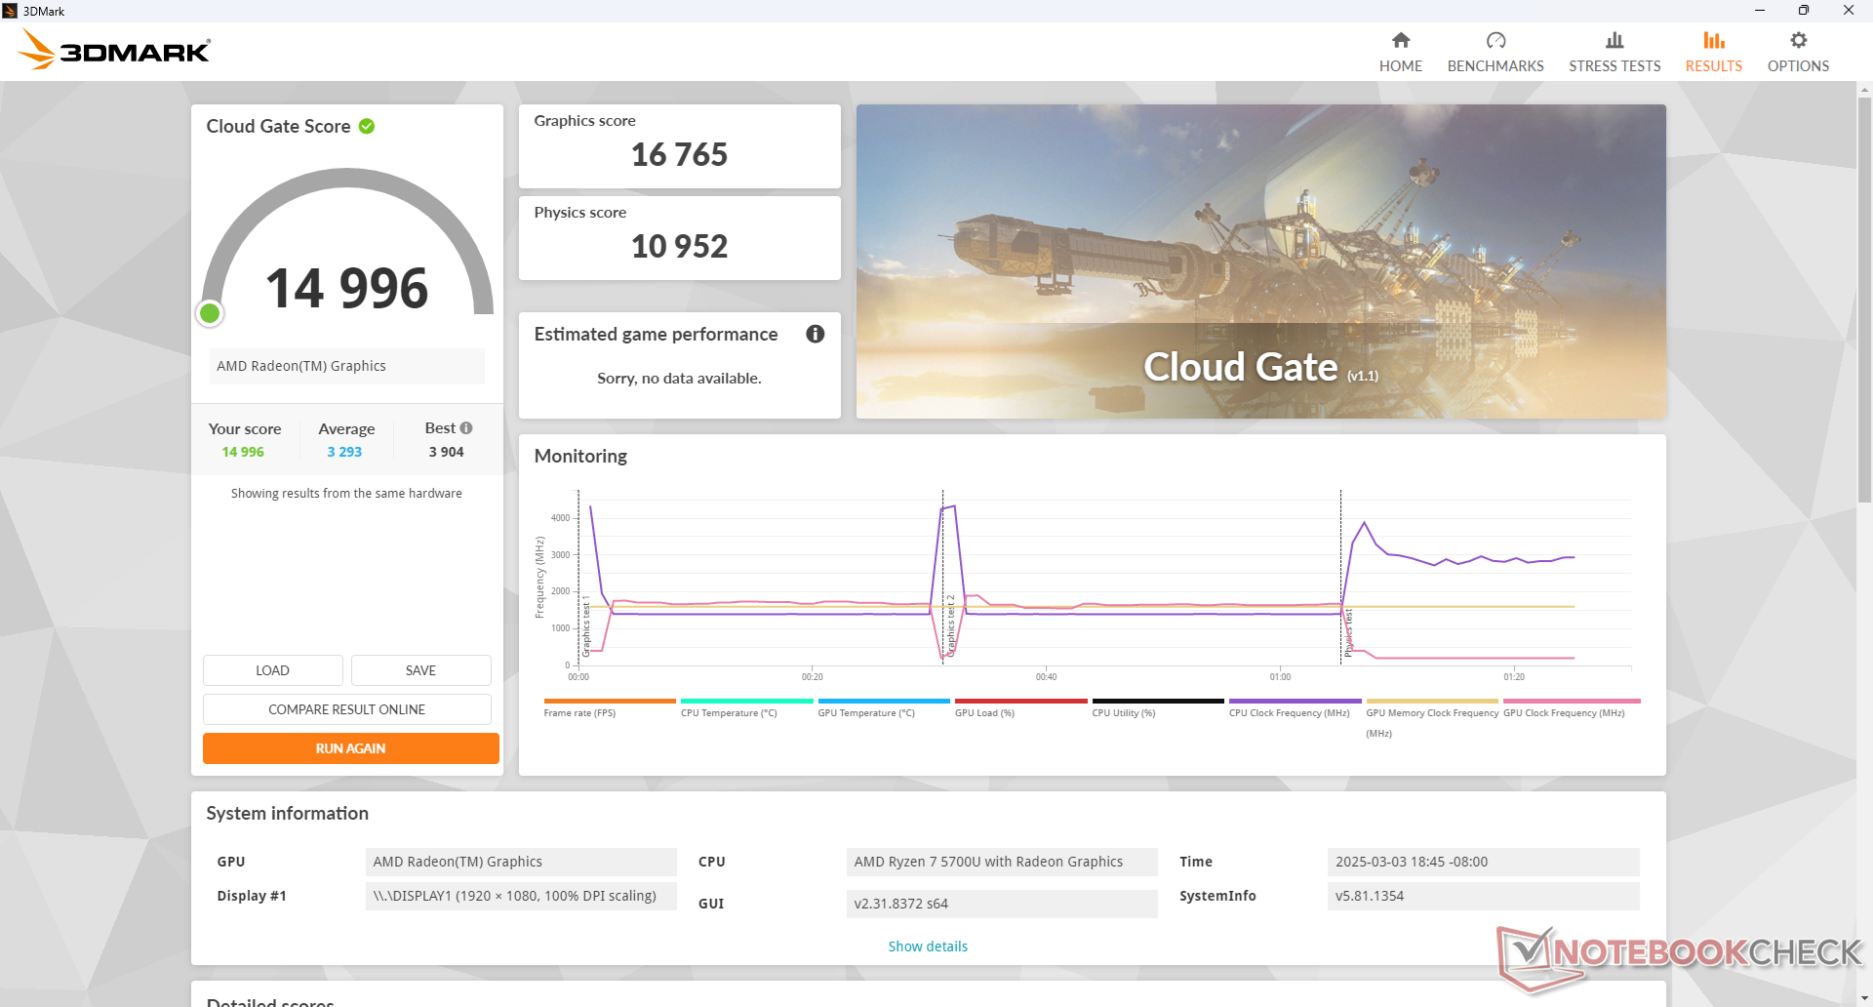Click the Physics test timeline marker
Viewport: 1873px width, 1007px height.
pyautogui.click(x=1348, y=632)
